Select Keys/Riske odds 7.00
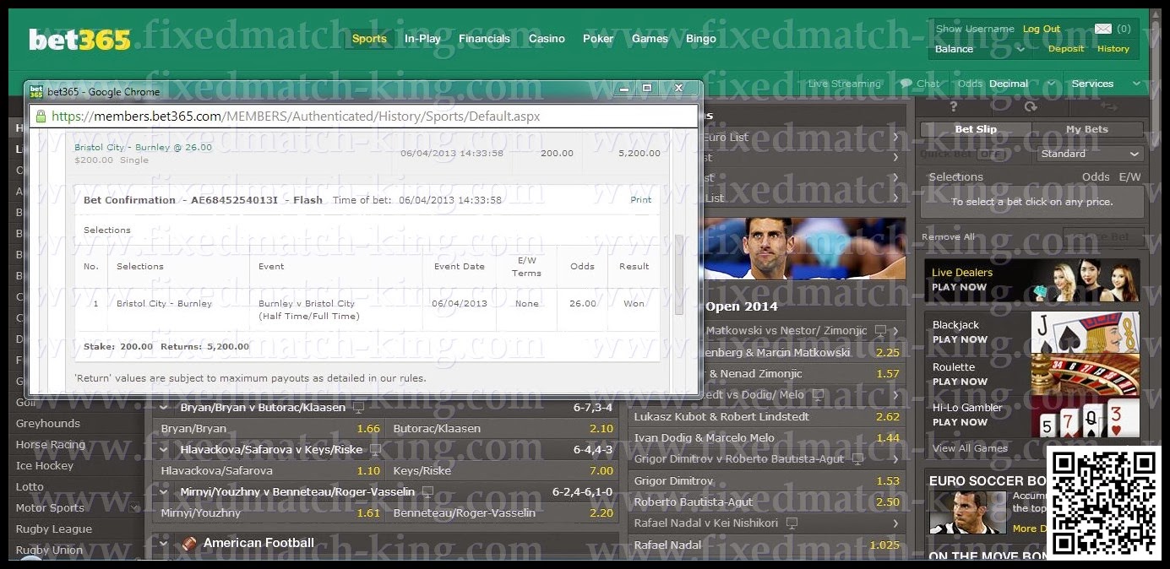1170x569 pixels. click(x=601, y=471)
